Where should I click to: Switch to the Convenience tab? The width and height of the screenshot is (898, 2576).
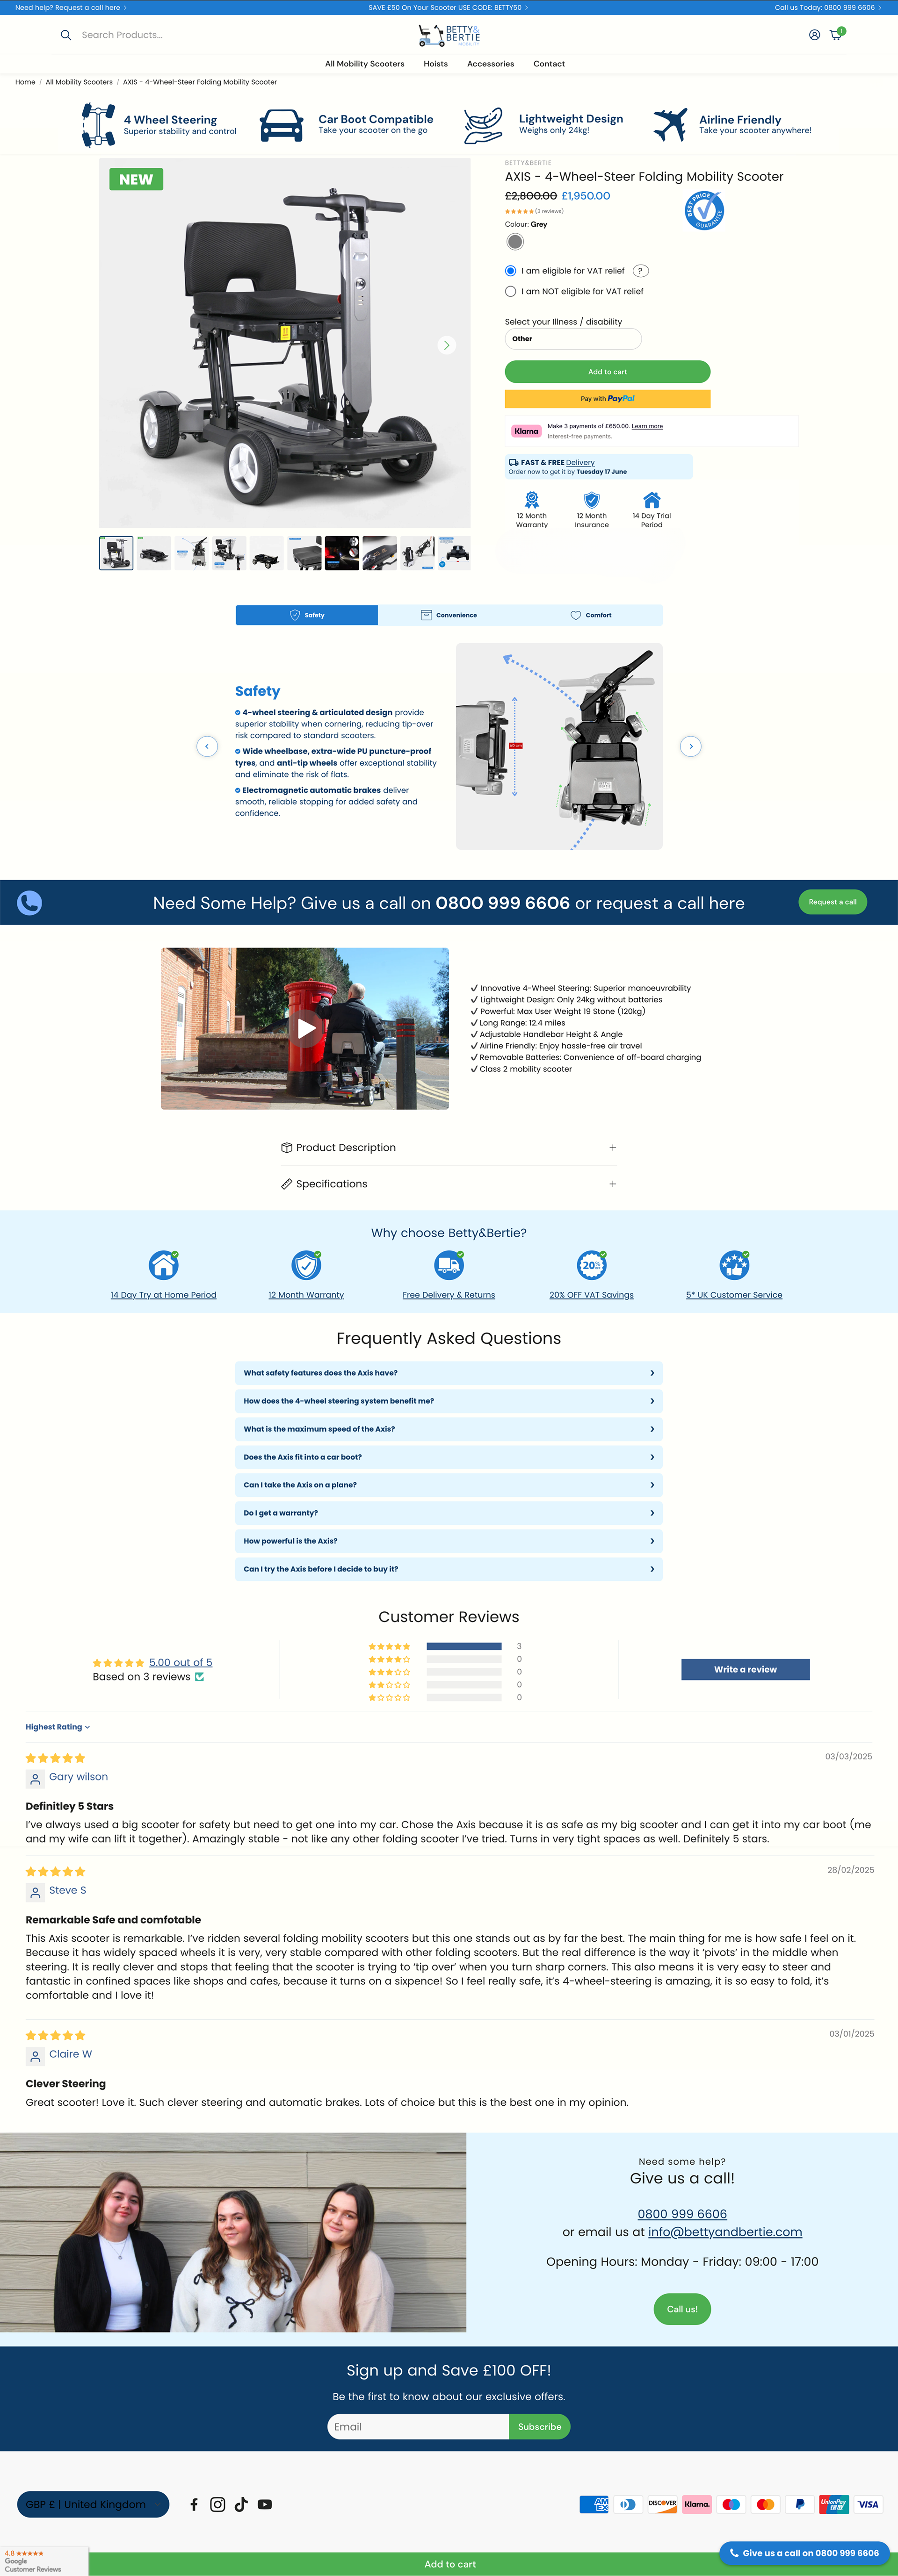point(449,615)
